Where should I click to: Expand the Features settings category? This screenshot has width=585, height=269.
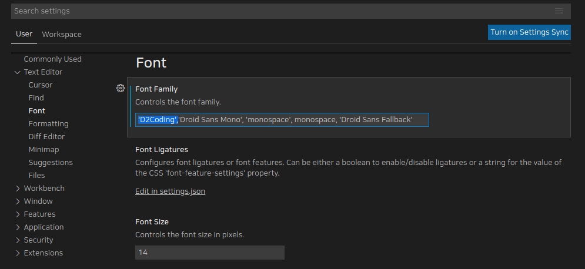17,214
